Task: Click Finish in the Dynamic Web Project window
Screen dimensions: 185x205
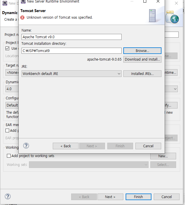Action: pos(138,197)
